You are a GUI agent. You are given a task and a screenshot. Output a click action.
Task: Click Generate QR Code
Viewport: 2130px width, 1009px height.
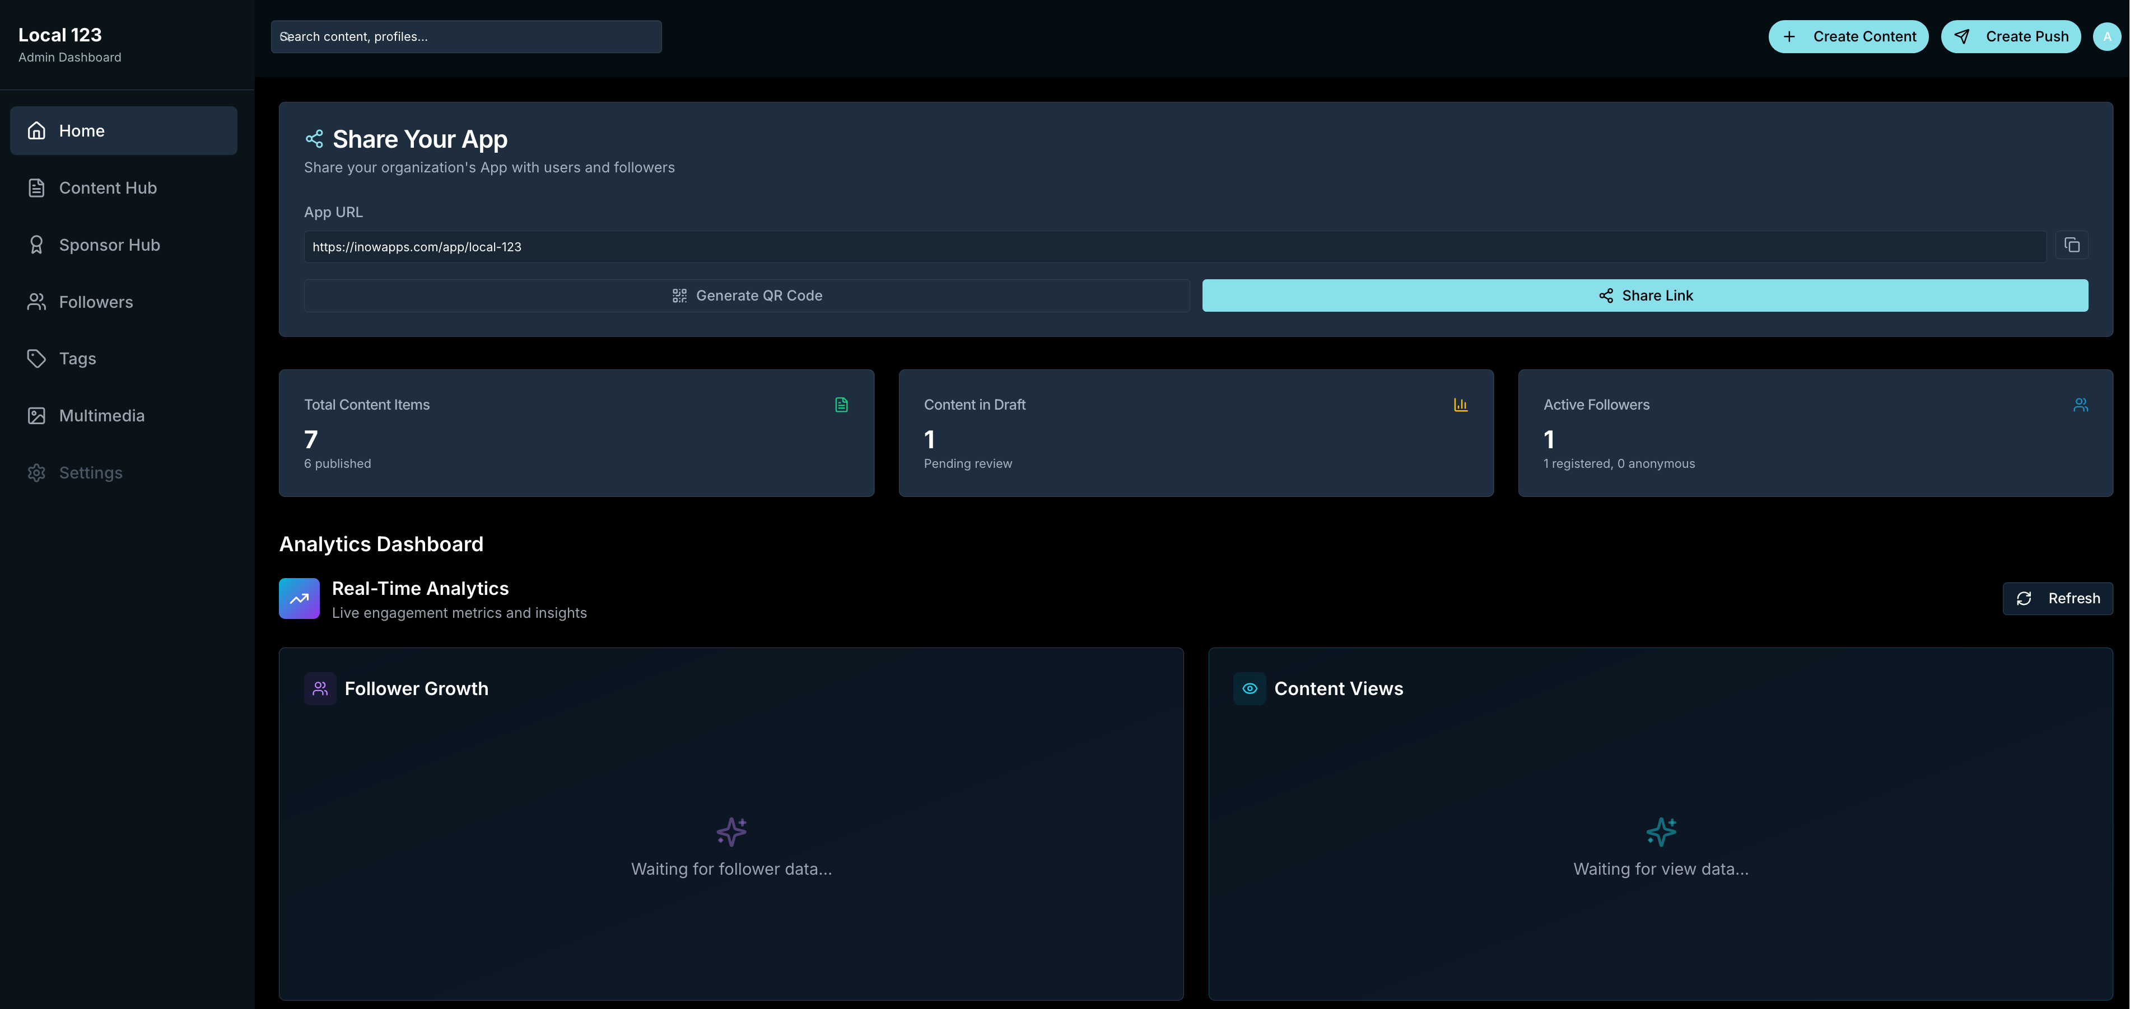747,295
